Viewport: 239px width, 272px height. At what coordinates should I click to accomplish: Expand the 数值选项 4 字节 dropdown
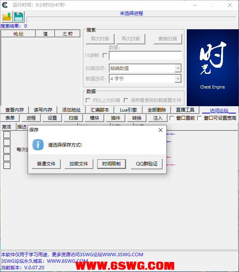click(178, 79)
